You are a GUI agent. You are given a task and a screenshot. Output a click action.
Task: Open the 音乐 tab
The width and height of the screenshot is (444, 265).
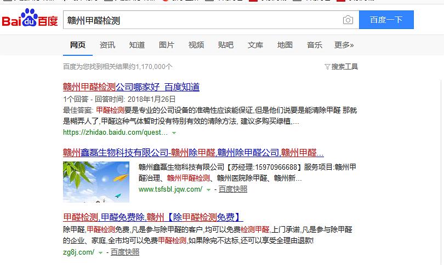(x=314, y=45)
